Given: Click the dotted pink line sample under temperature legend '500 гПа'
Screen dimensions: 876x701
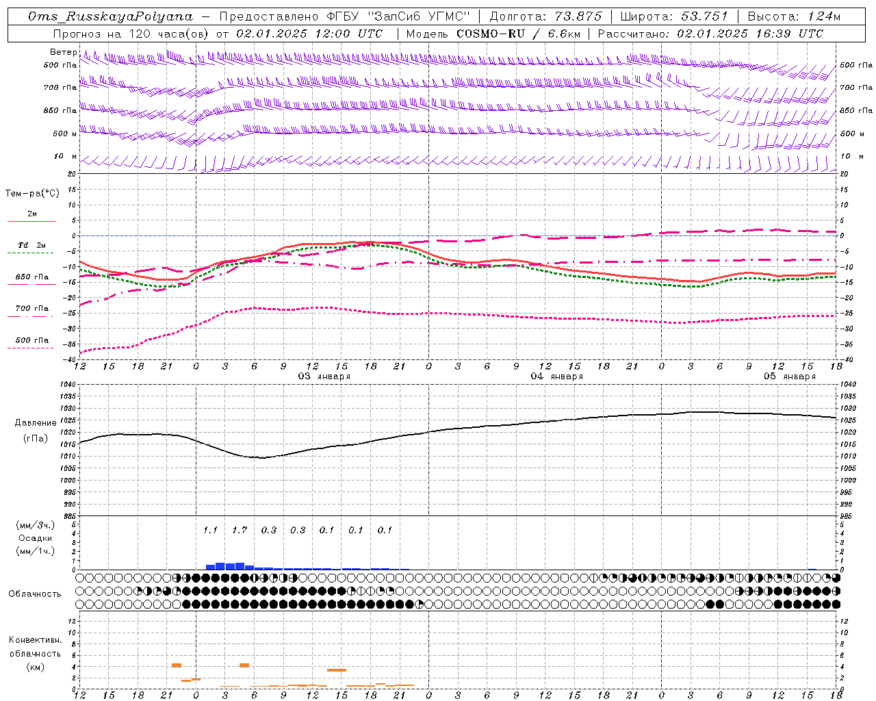Looking at the screenshot, I should 31,348.
